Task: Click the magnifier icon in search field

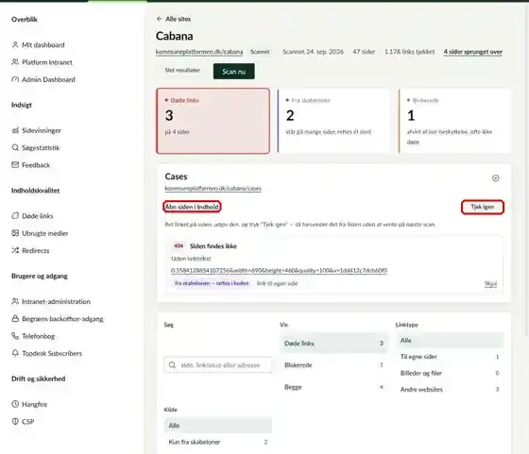Action: click(172, 364)
